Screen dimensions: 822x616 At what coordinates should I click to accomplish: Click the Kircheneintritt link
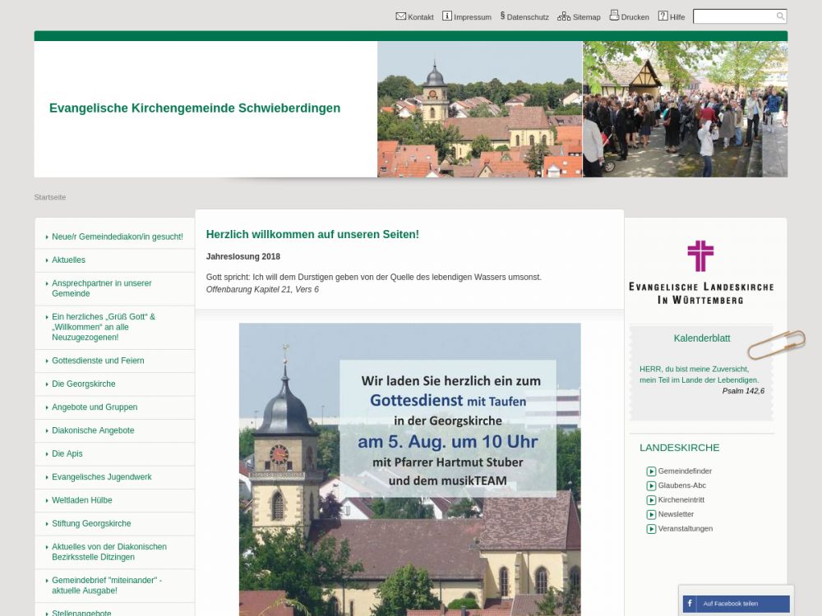tap(681, 500)
